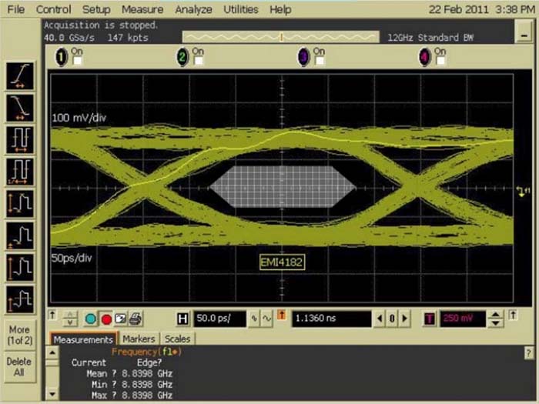Click the 12GHz Standard BW text

[x=430, y=38]
